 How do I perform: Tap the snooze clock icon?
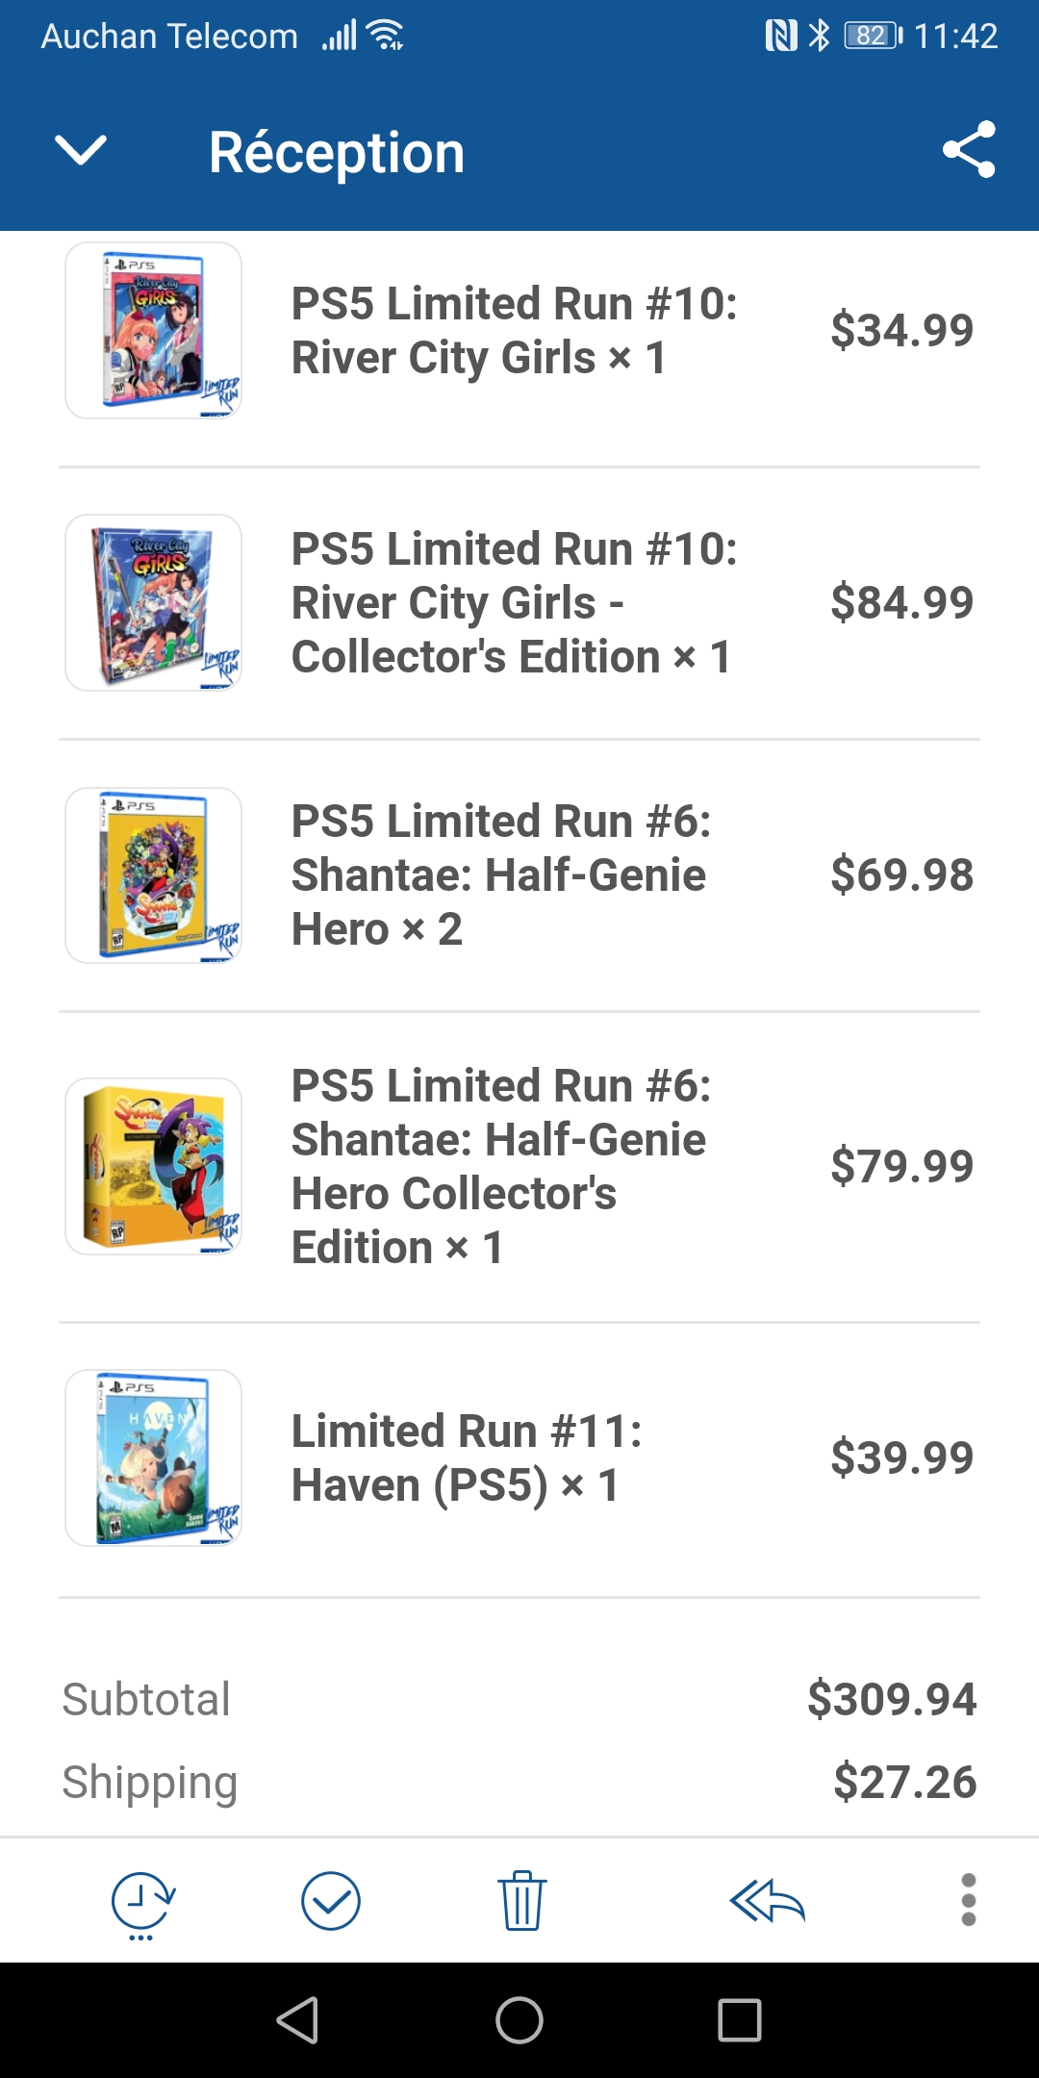(x=142, y=1903)
